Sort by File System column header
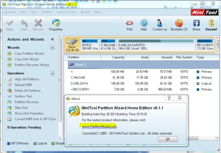 184,57
